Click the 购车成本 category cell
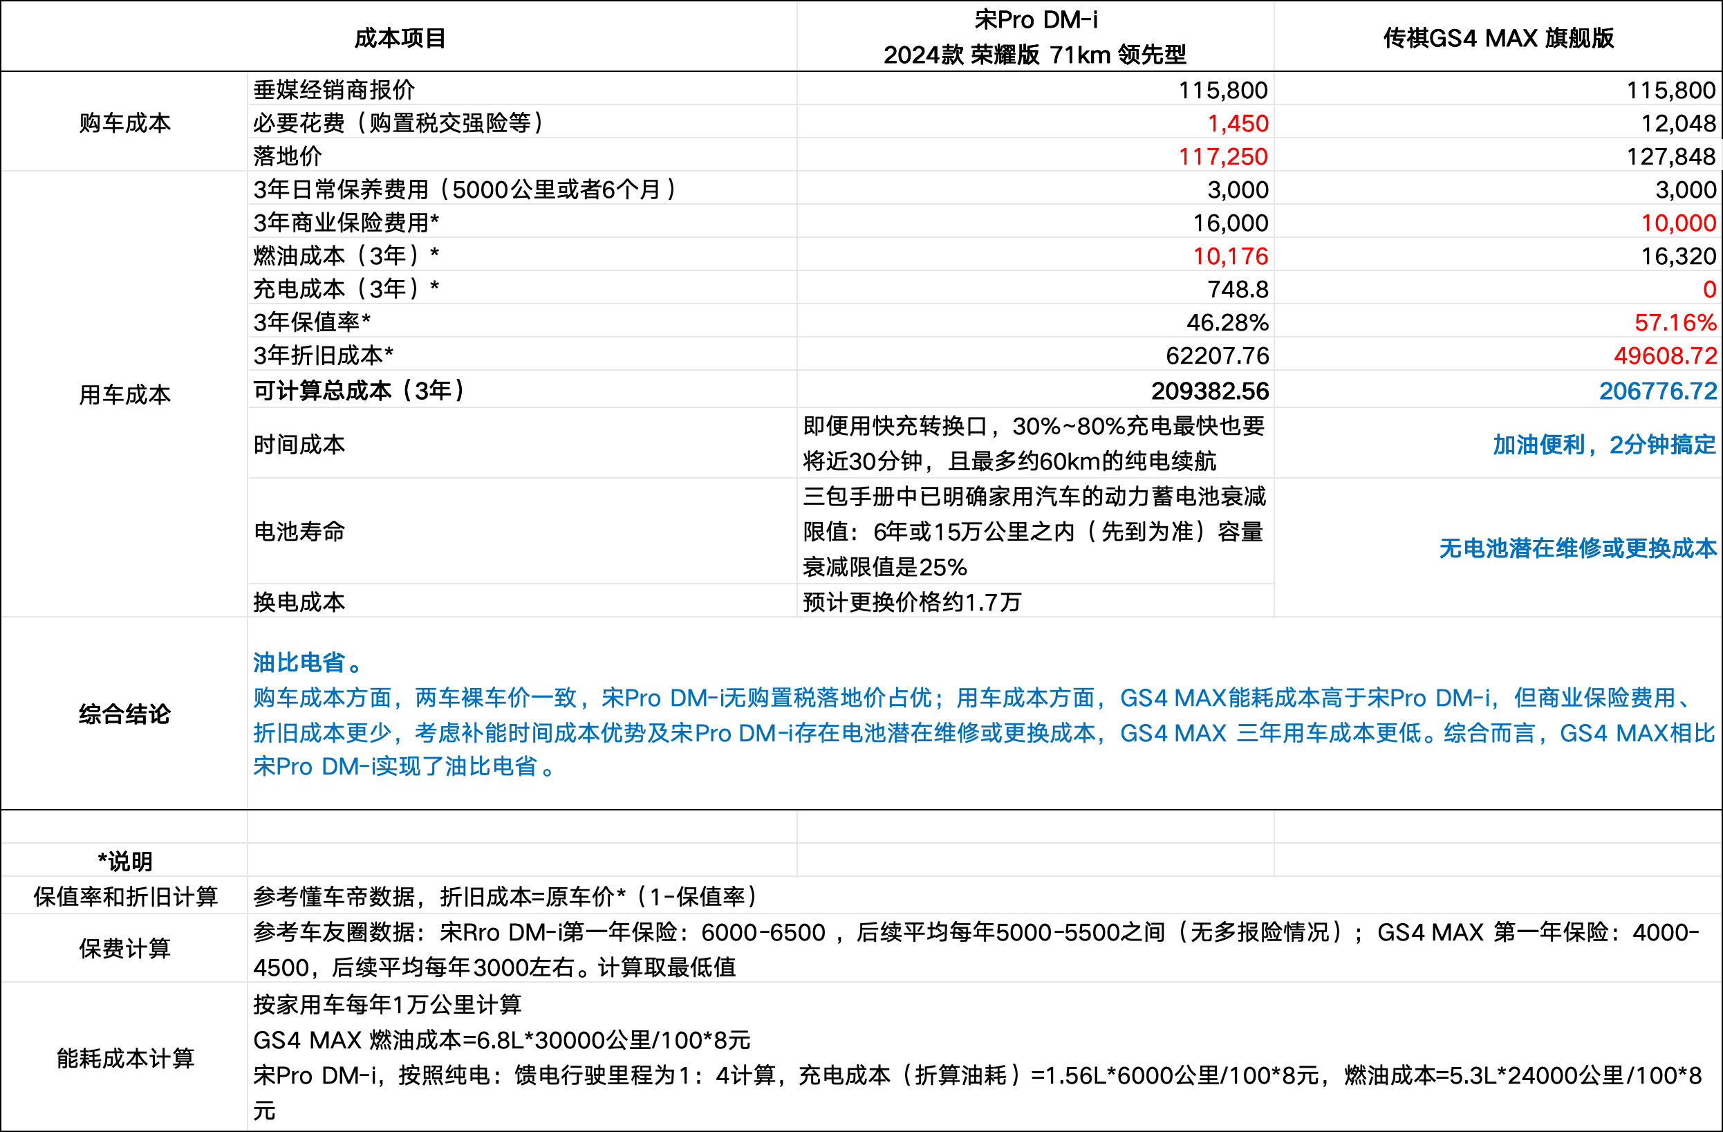The image size is (1723, 1132). (124, 122)
